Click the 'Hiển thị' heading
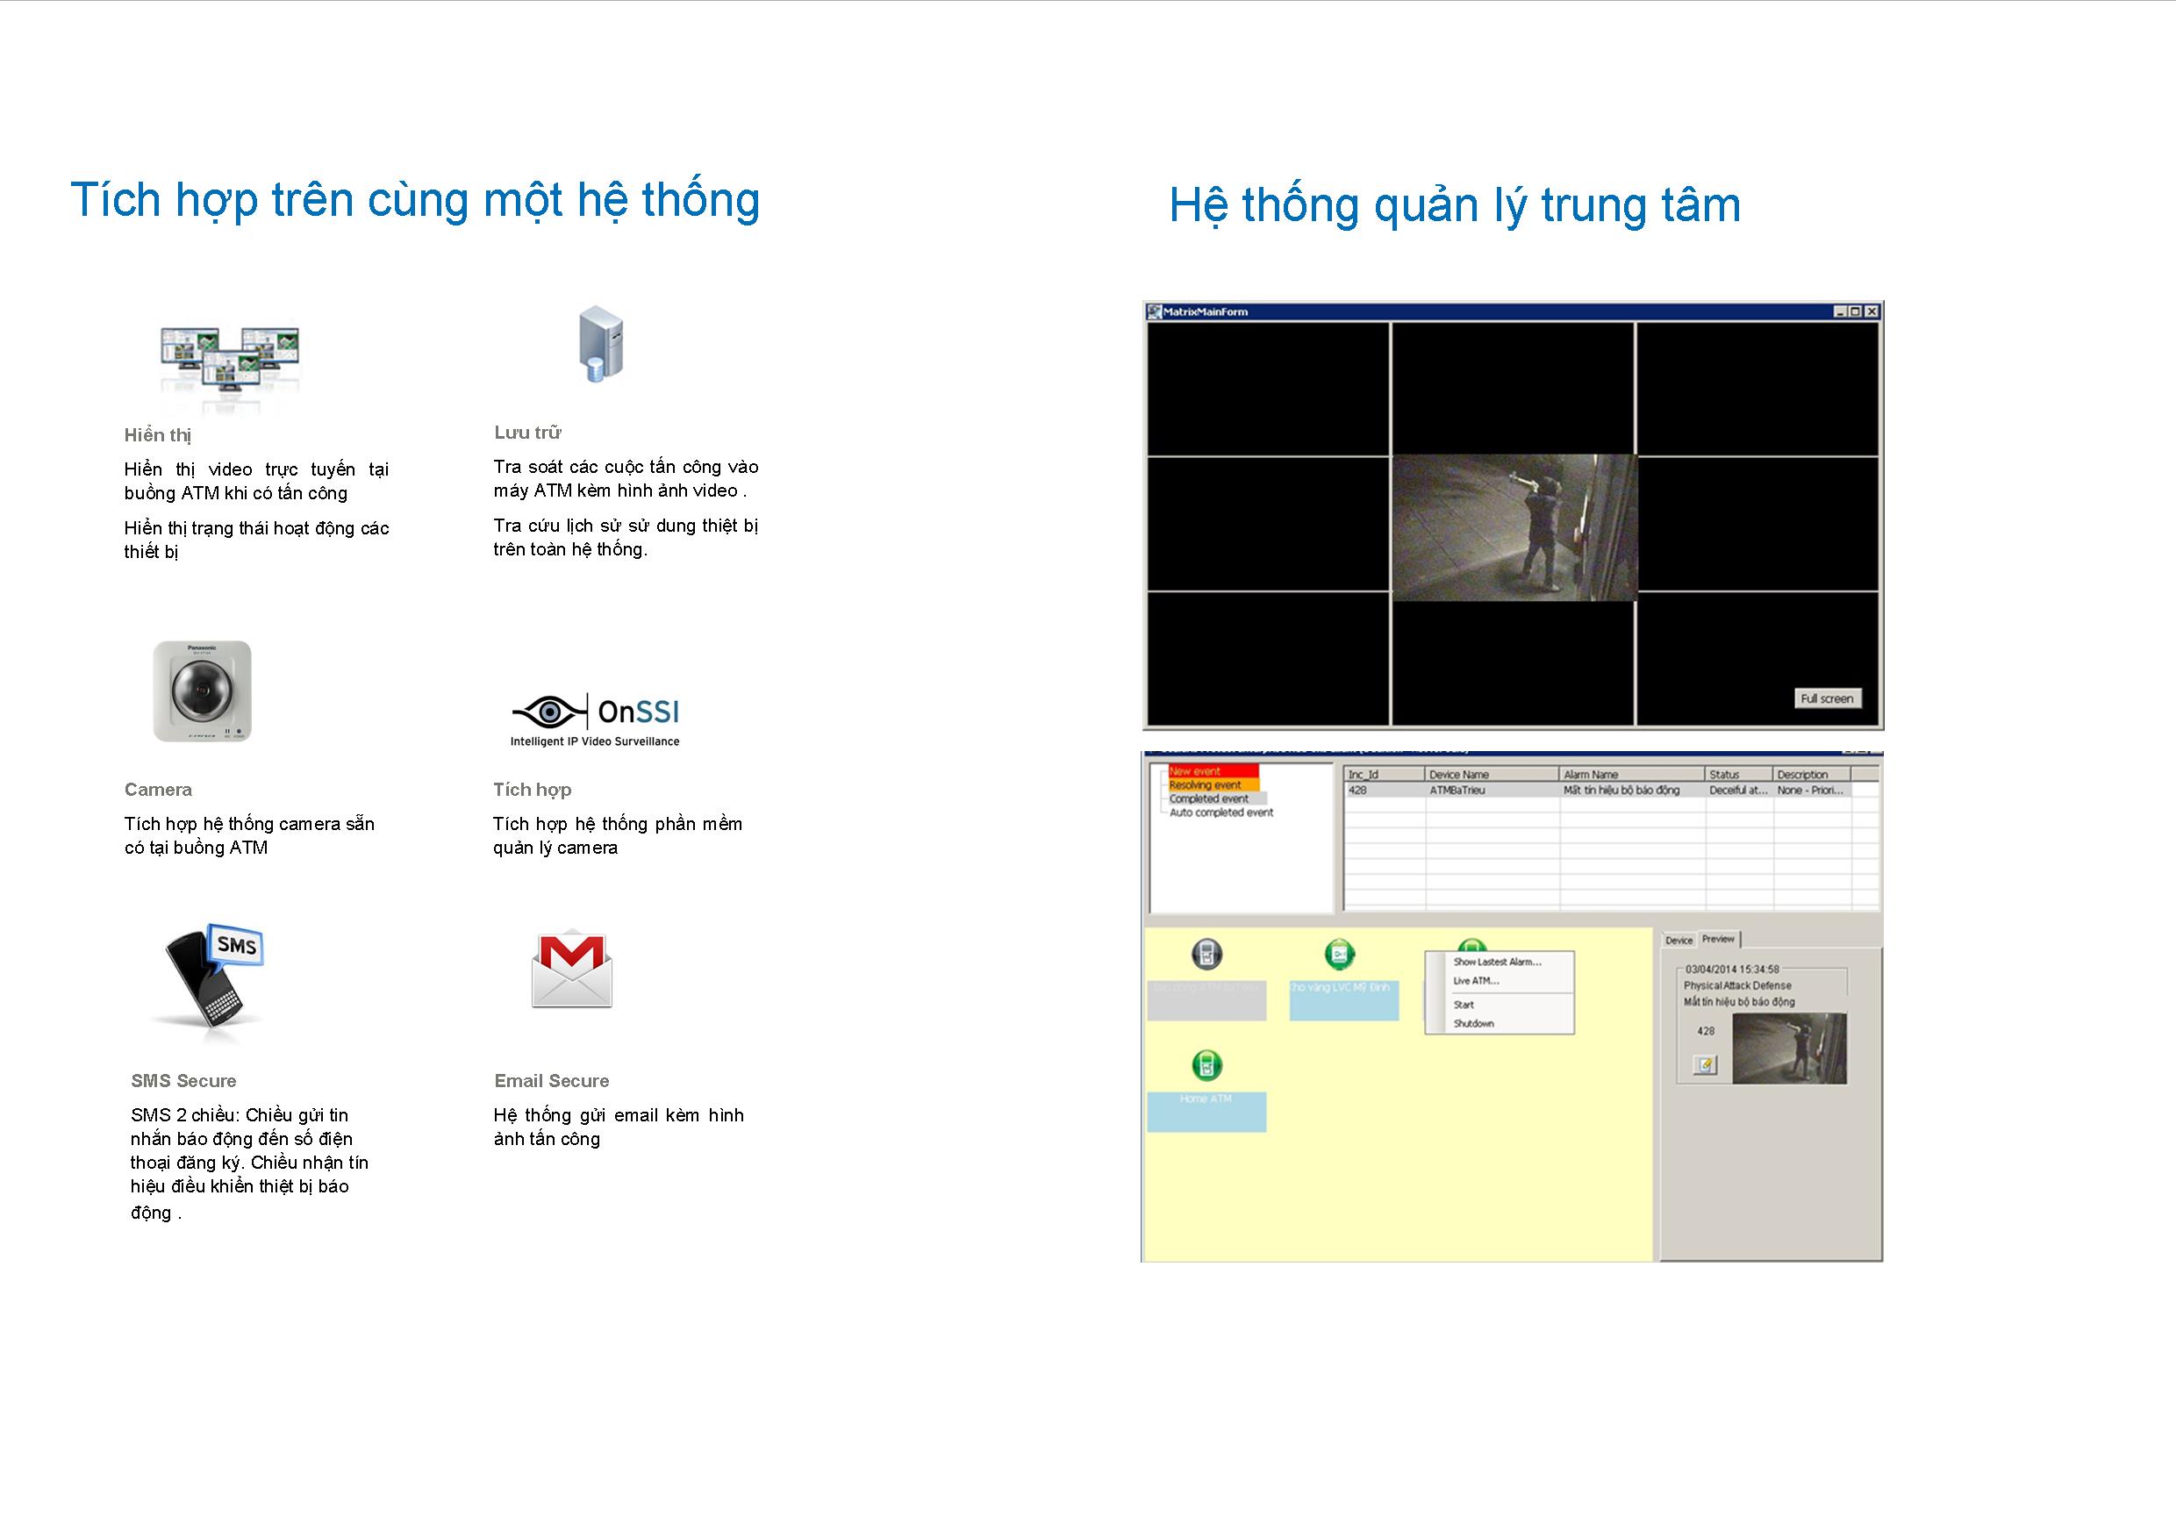 click(157, 435)
